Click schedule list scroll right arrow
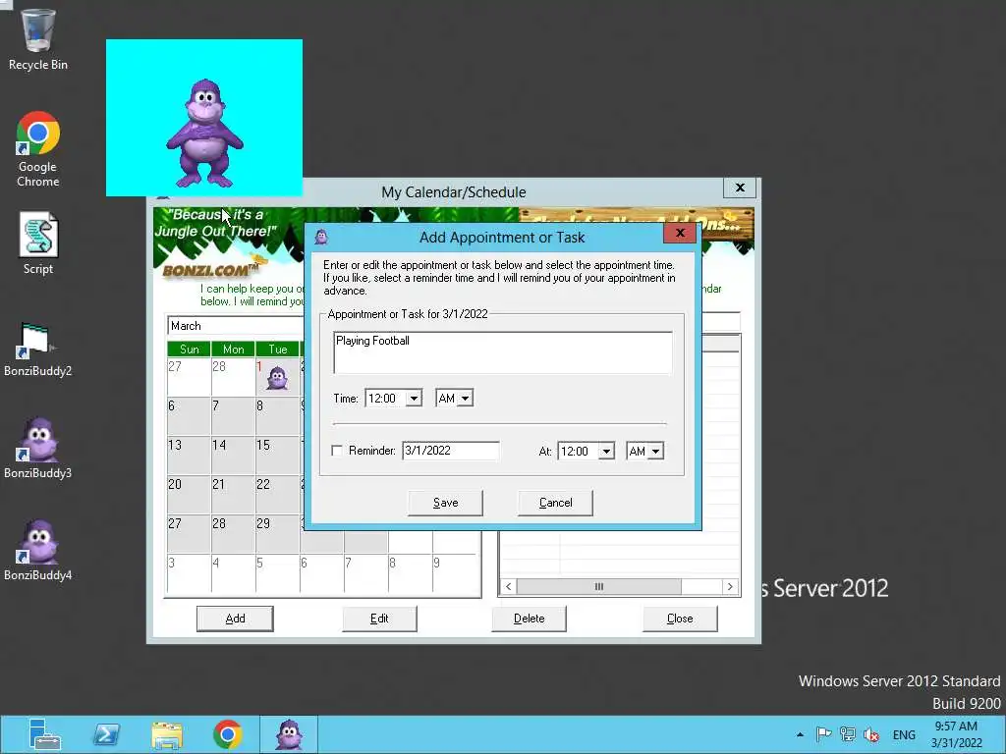Viewport: 1006px width, 754px height. tap(730, 587)
